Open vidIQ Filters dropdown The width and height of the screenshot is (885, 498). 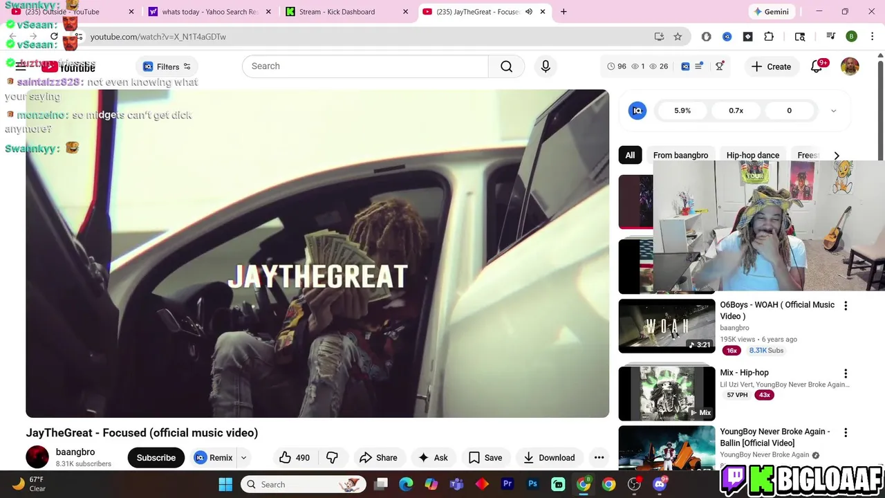tap(167, 66)
